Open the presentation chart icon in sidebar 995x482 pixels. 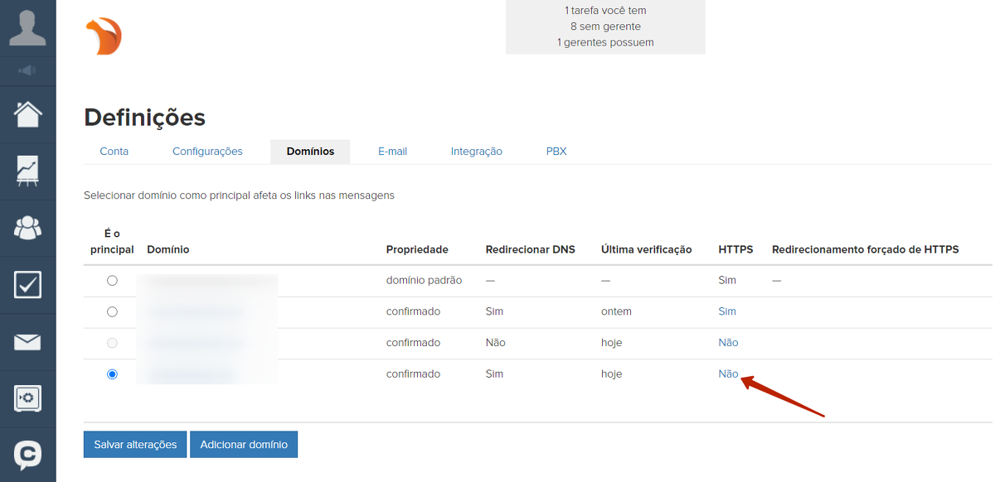point(27,171)
